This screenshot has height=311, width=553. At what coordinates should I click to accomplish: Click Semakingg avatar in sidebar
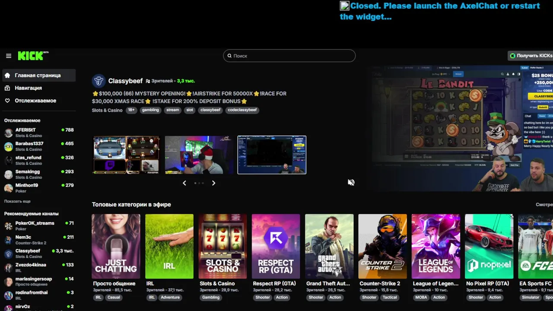(9, 174)
